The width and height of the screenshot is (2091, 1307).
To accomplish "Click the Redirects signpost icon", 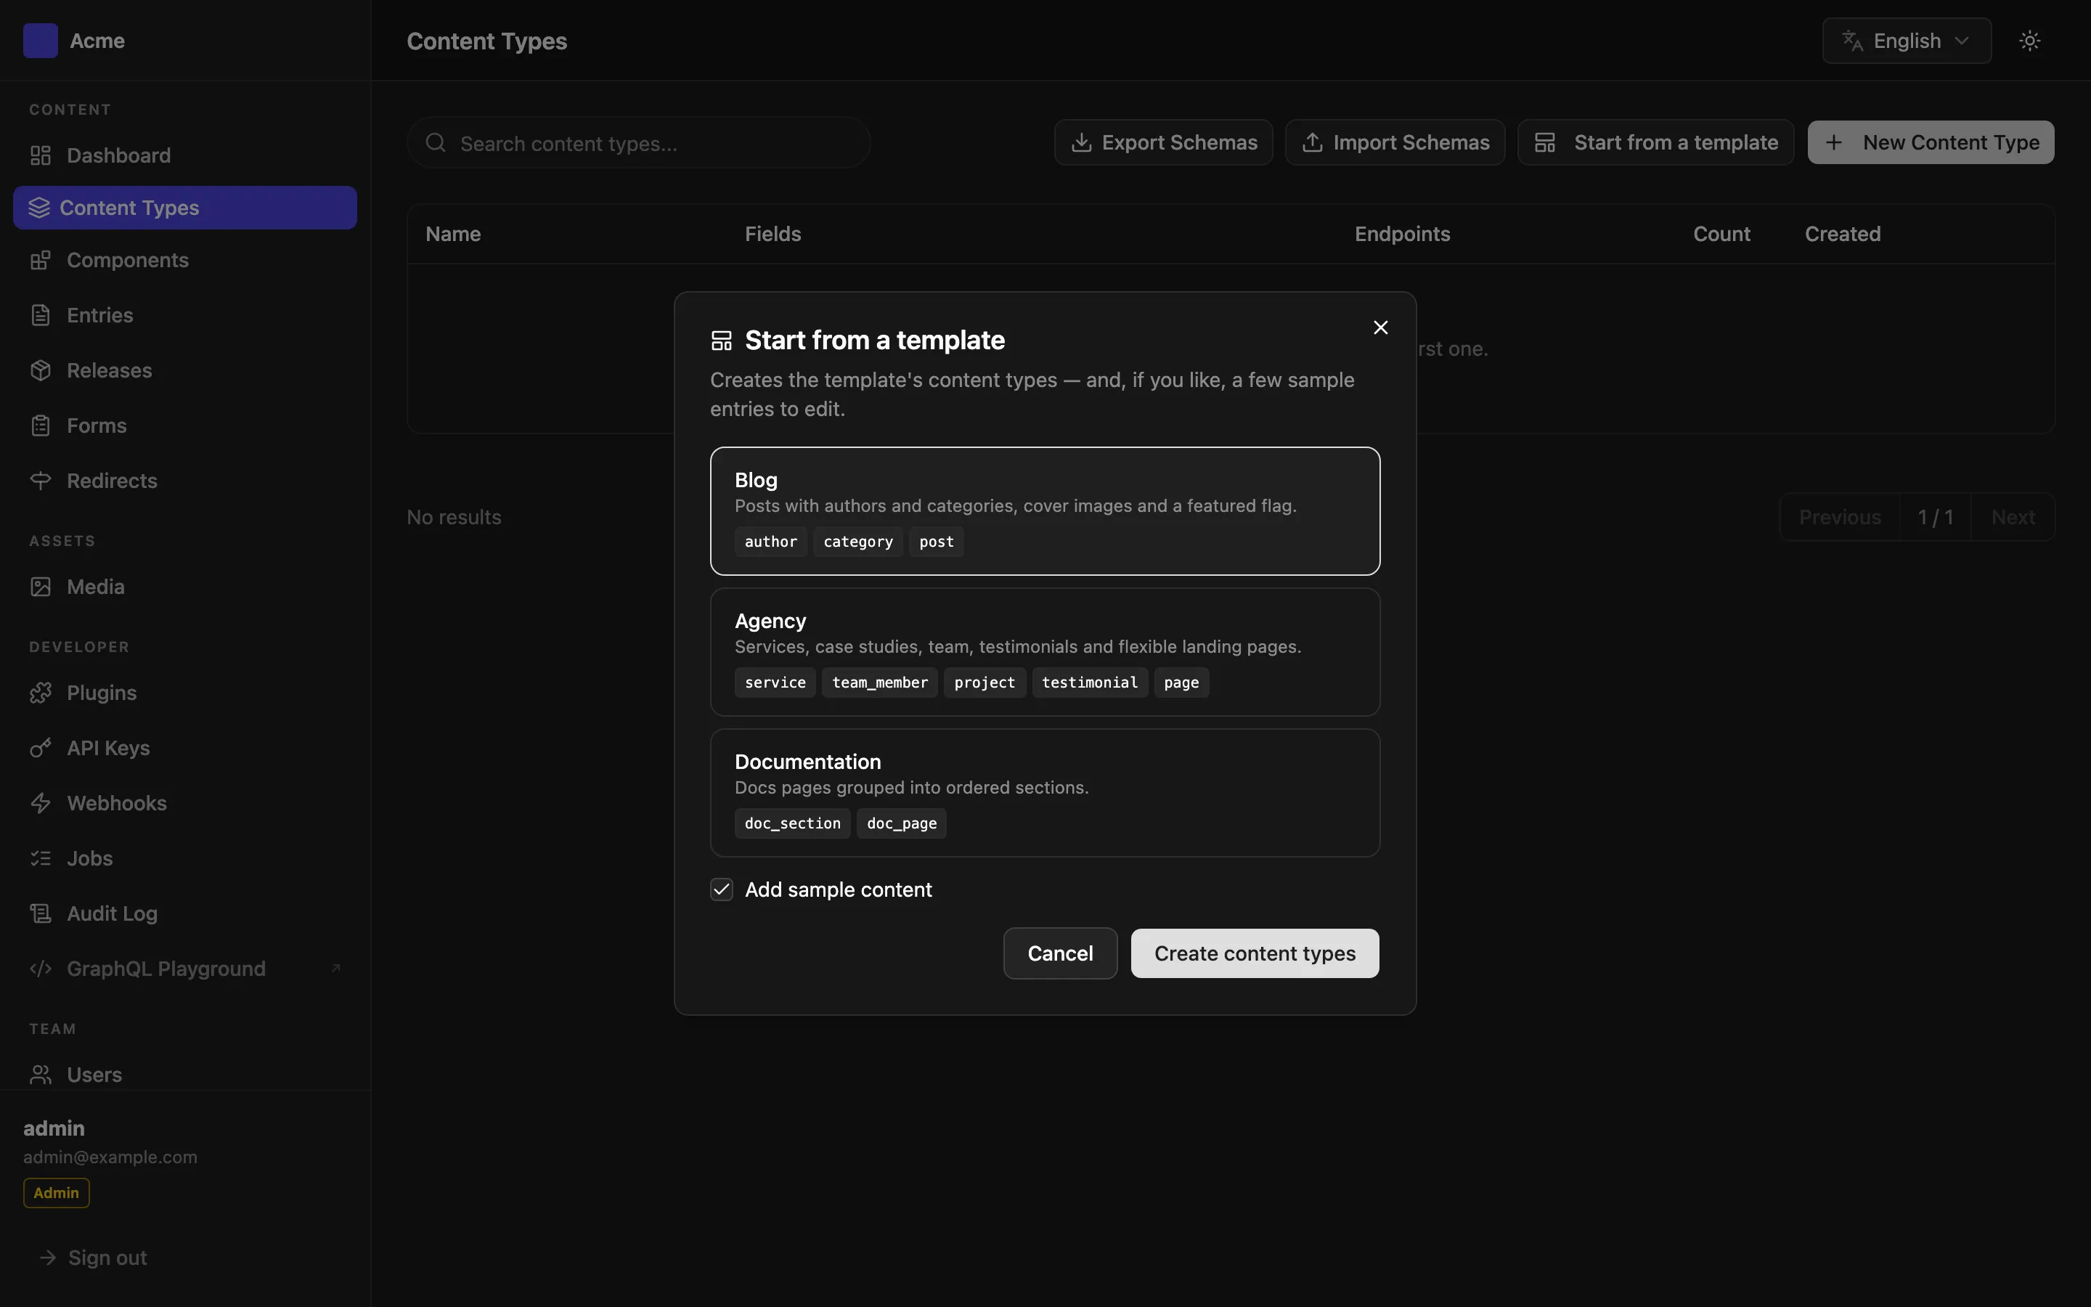I will 41,481.
